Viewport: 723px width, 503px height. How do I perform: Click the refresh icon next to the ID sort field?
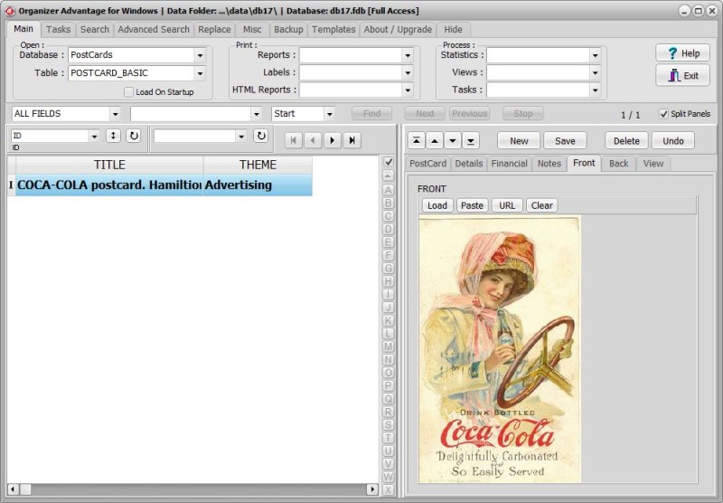coord(134,136)
